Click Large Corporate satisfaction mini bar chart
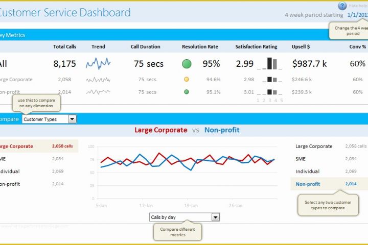The width and height of the screenshot is (368, 245). click(x=272, y=80)
